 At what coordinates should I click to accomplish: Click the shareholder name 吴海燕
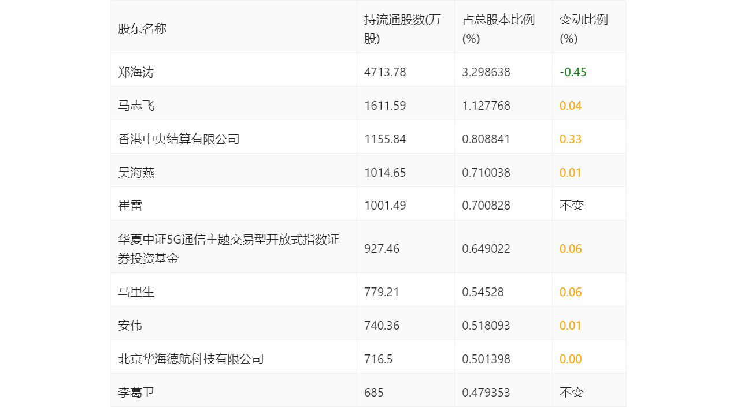click(x=136, y=173)
